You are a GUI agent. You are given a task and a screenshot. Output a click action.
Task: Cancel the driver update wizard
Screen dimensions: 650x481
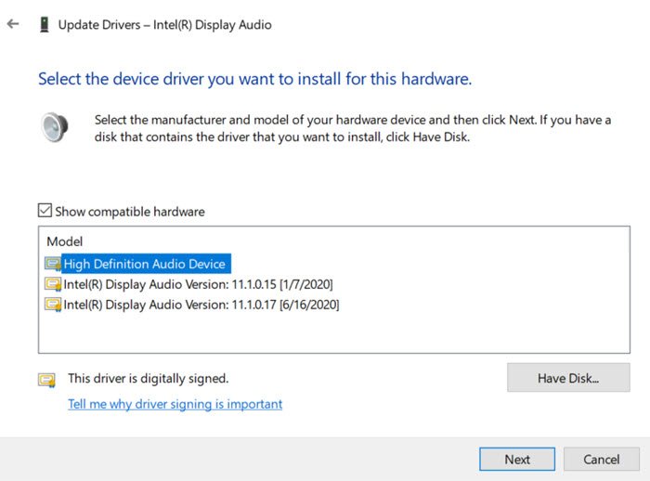pos(601,459)
